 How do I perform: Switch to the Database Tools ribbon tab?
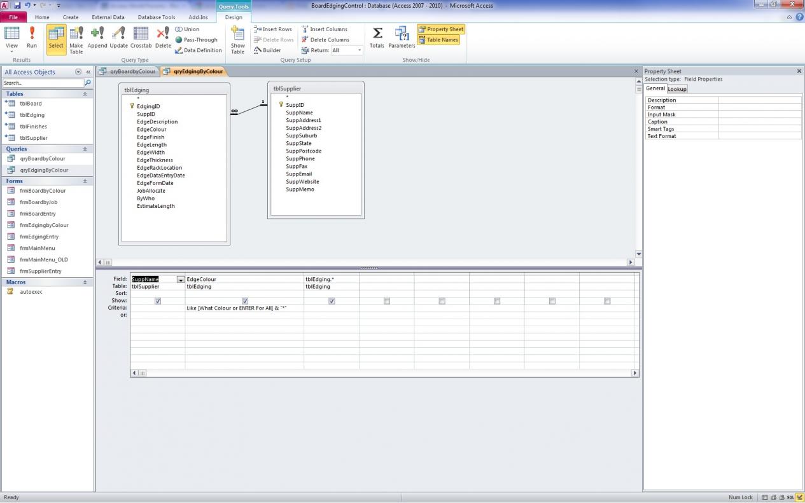157,17
